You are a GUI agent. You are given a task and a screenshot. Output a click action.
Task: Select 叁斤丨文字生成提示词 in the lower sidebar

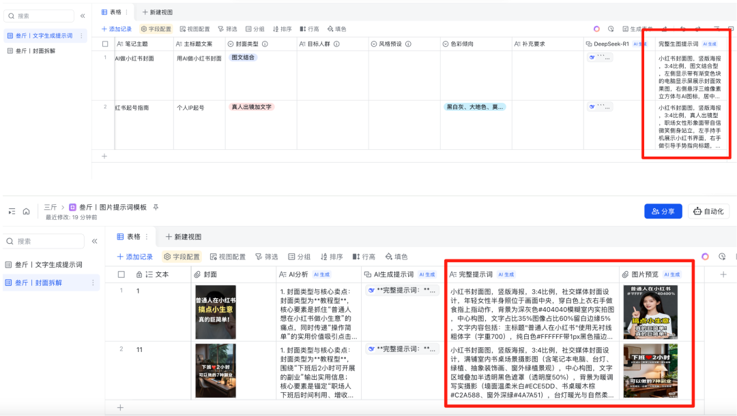pos(48,265)
